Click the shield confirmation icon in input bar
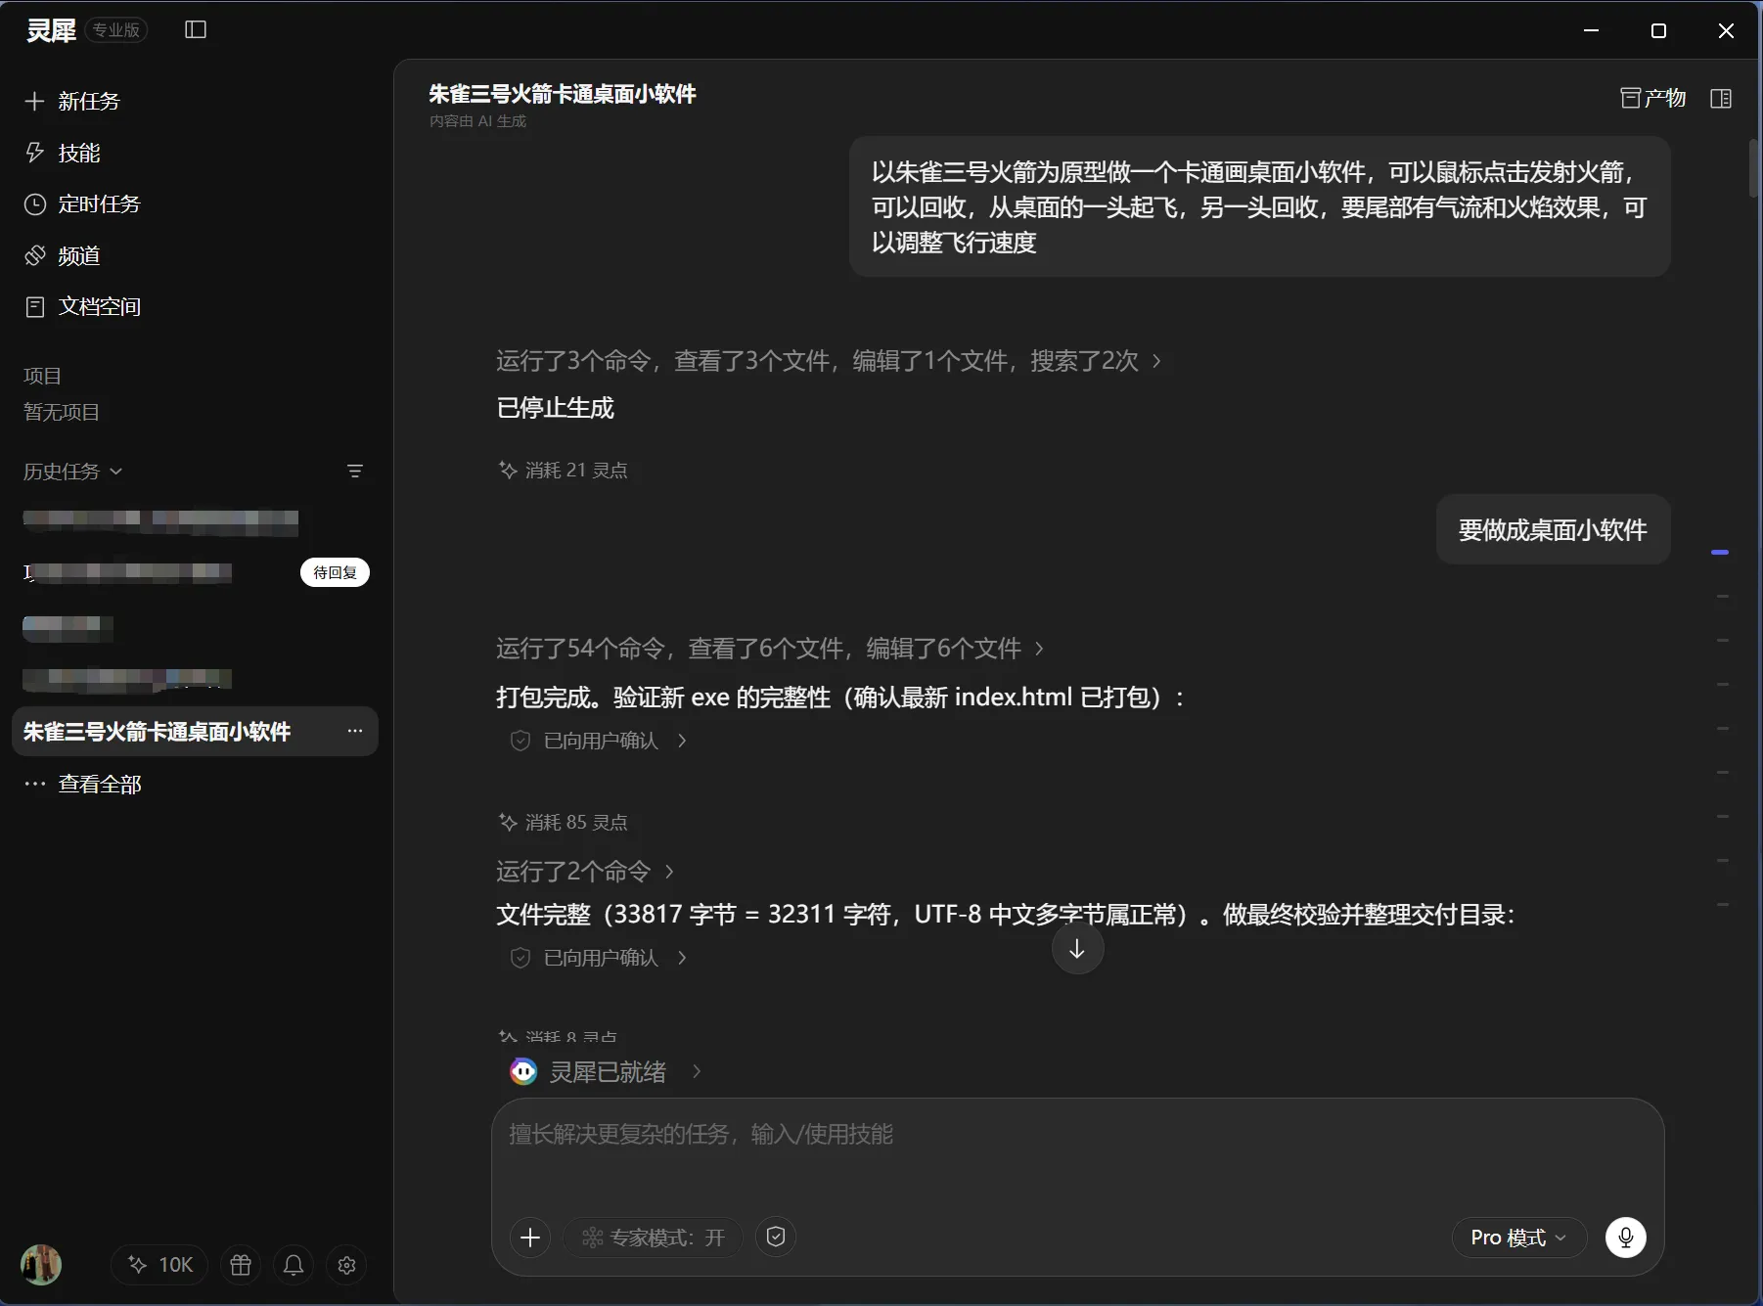This screenshot has height=1306, width=1763. pos(776,1238)
